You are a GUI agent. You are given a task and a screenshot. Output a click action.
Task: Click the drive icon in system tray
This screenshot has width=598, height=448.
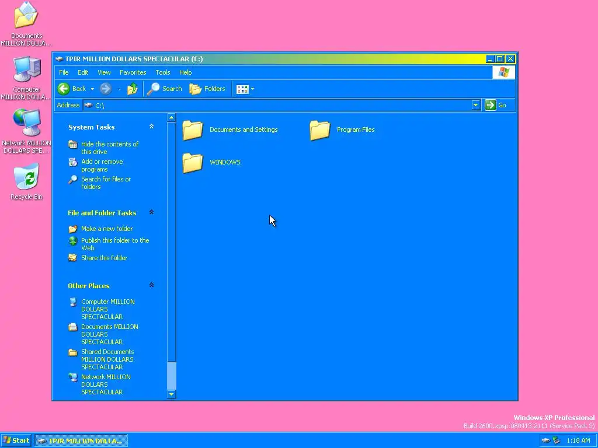click(x=546, y=441)
